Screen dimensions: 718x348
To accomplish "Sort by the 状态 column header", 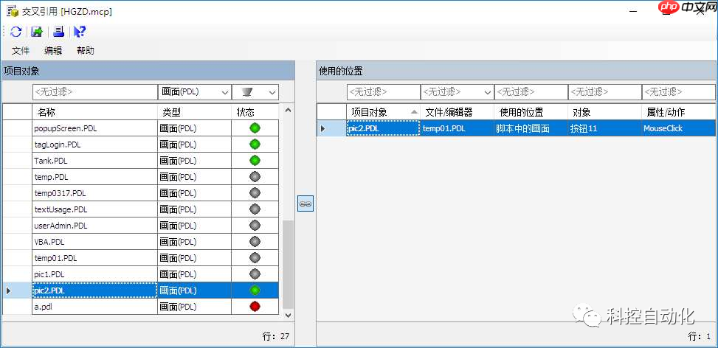I will click(255, 112).
